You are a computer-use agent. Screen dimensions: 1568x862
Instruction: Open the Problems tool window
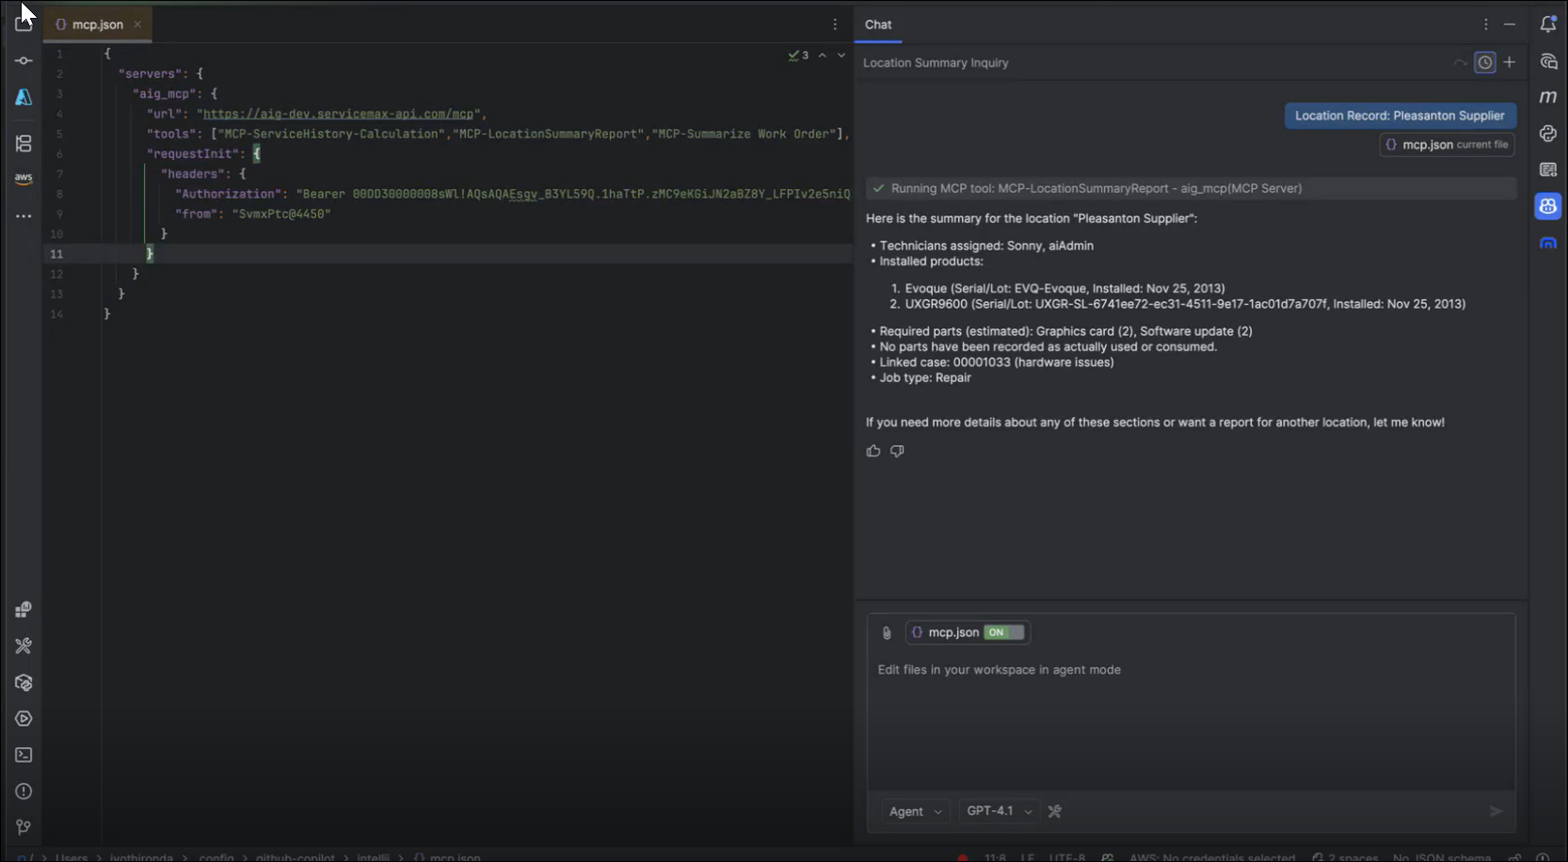tap(24, 791)
